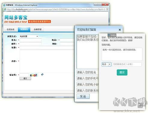This screenshot has width=148, height=113.
Task: Click the 地址 input field
Action: click(x=67, y=44)
